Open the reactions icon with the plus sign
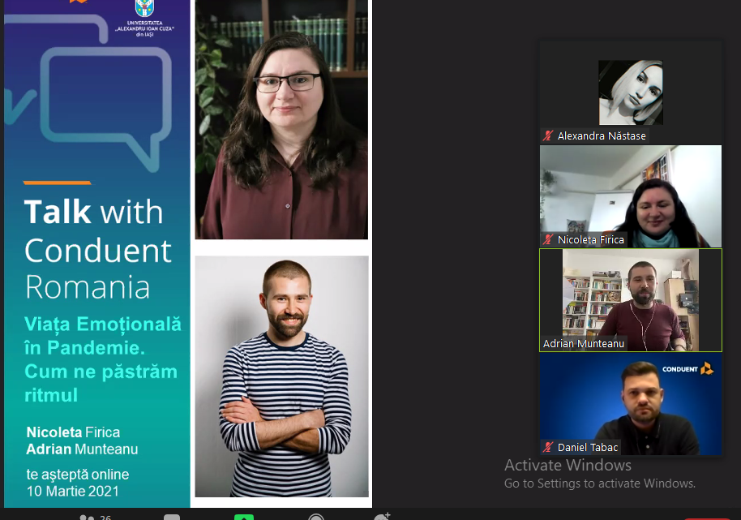 [382, 516]
